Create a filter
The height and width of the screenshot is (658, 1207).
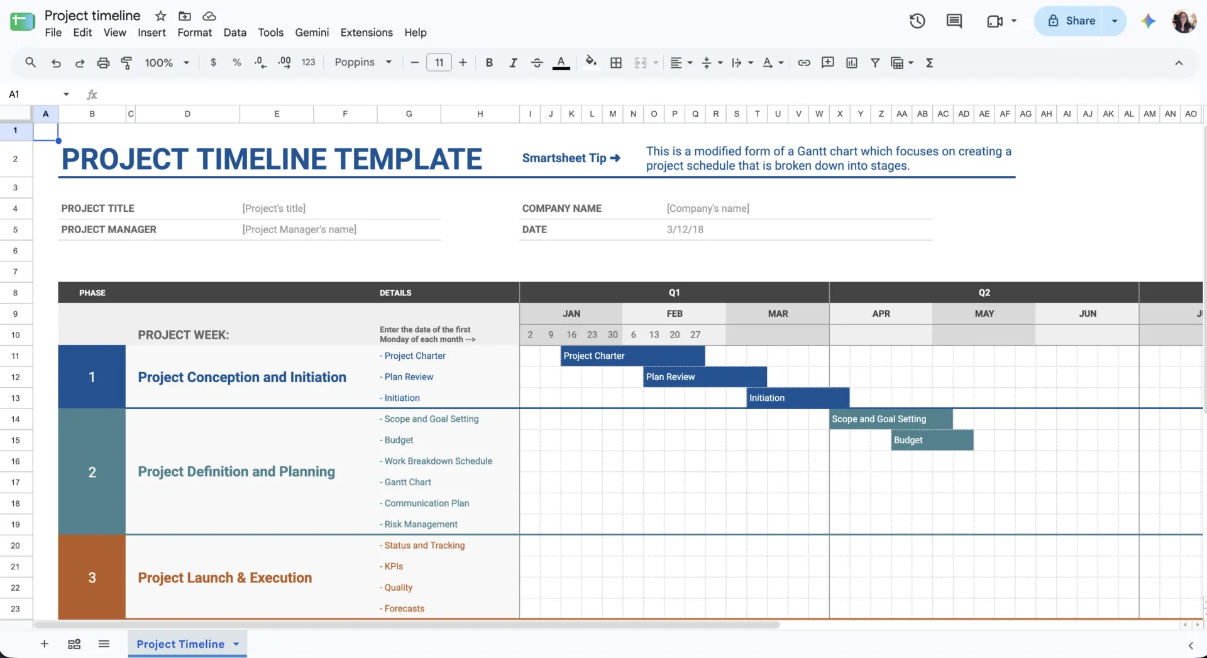click(x=875, y=63)
